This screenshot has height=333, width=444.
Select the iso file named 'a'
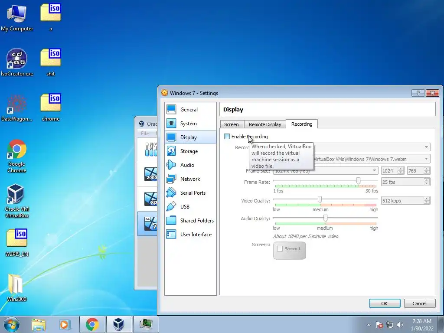pyautogui.click(x=50, y=17)
